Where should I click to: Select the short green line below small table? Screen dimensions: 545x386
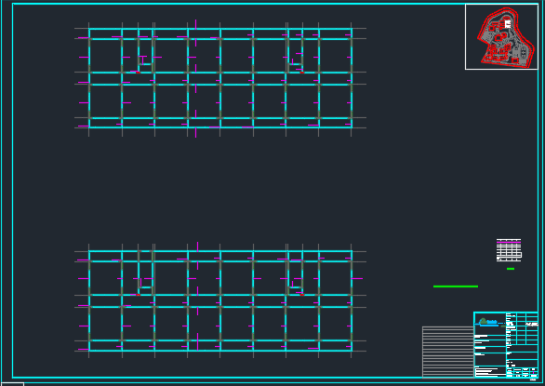coord(511,269)
